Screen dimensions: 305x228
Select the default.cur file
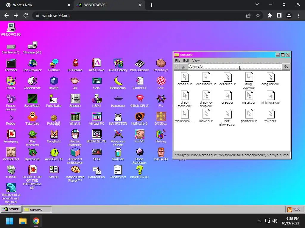click(227, 79)
